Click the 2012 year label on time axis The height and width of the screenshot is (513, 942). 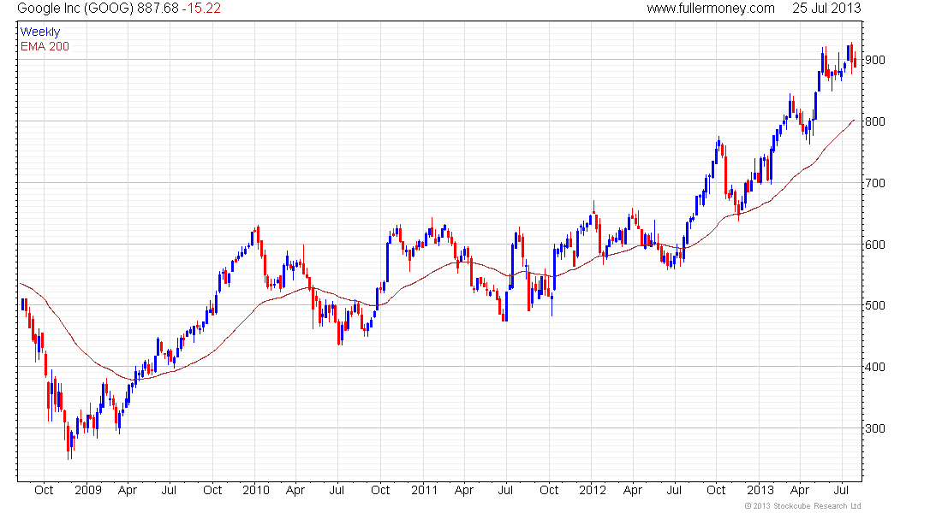593,490
